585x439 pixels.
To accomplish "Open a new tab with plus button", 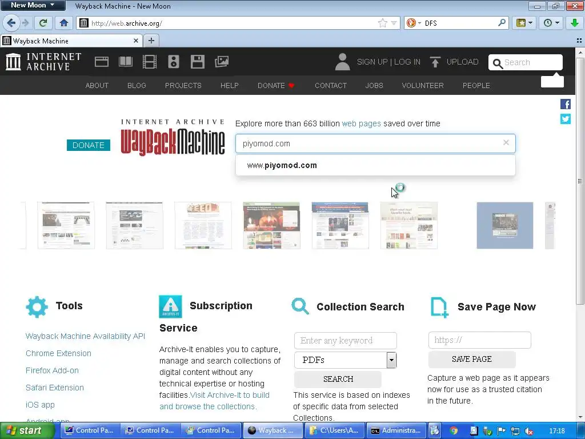I will pos(151,41).
